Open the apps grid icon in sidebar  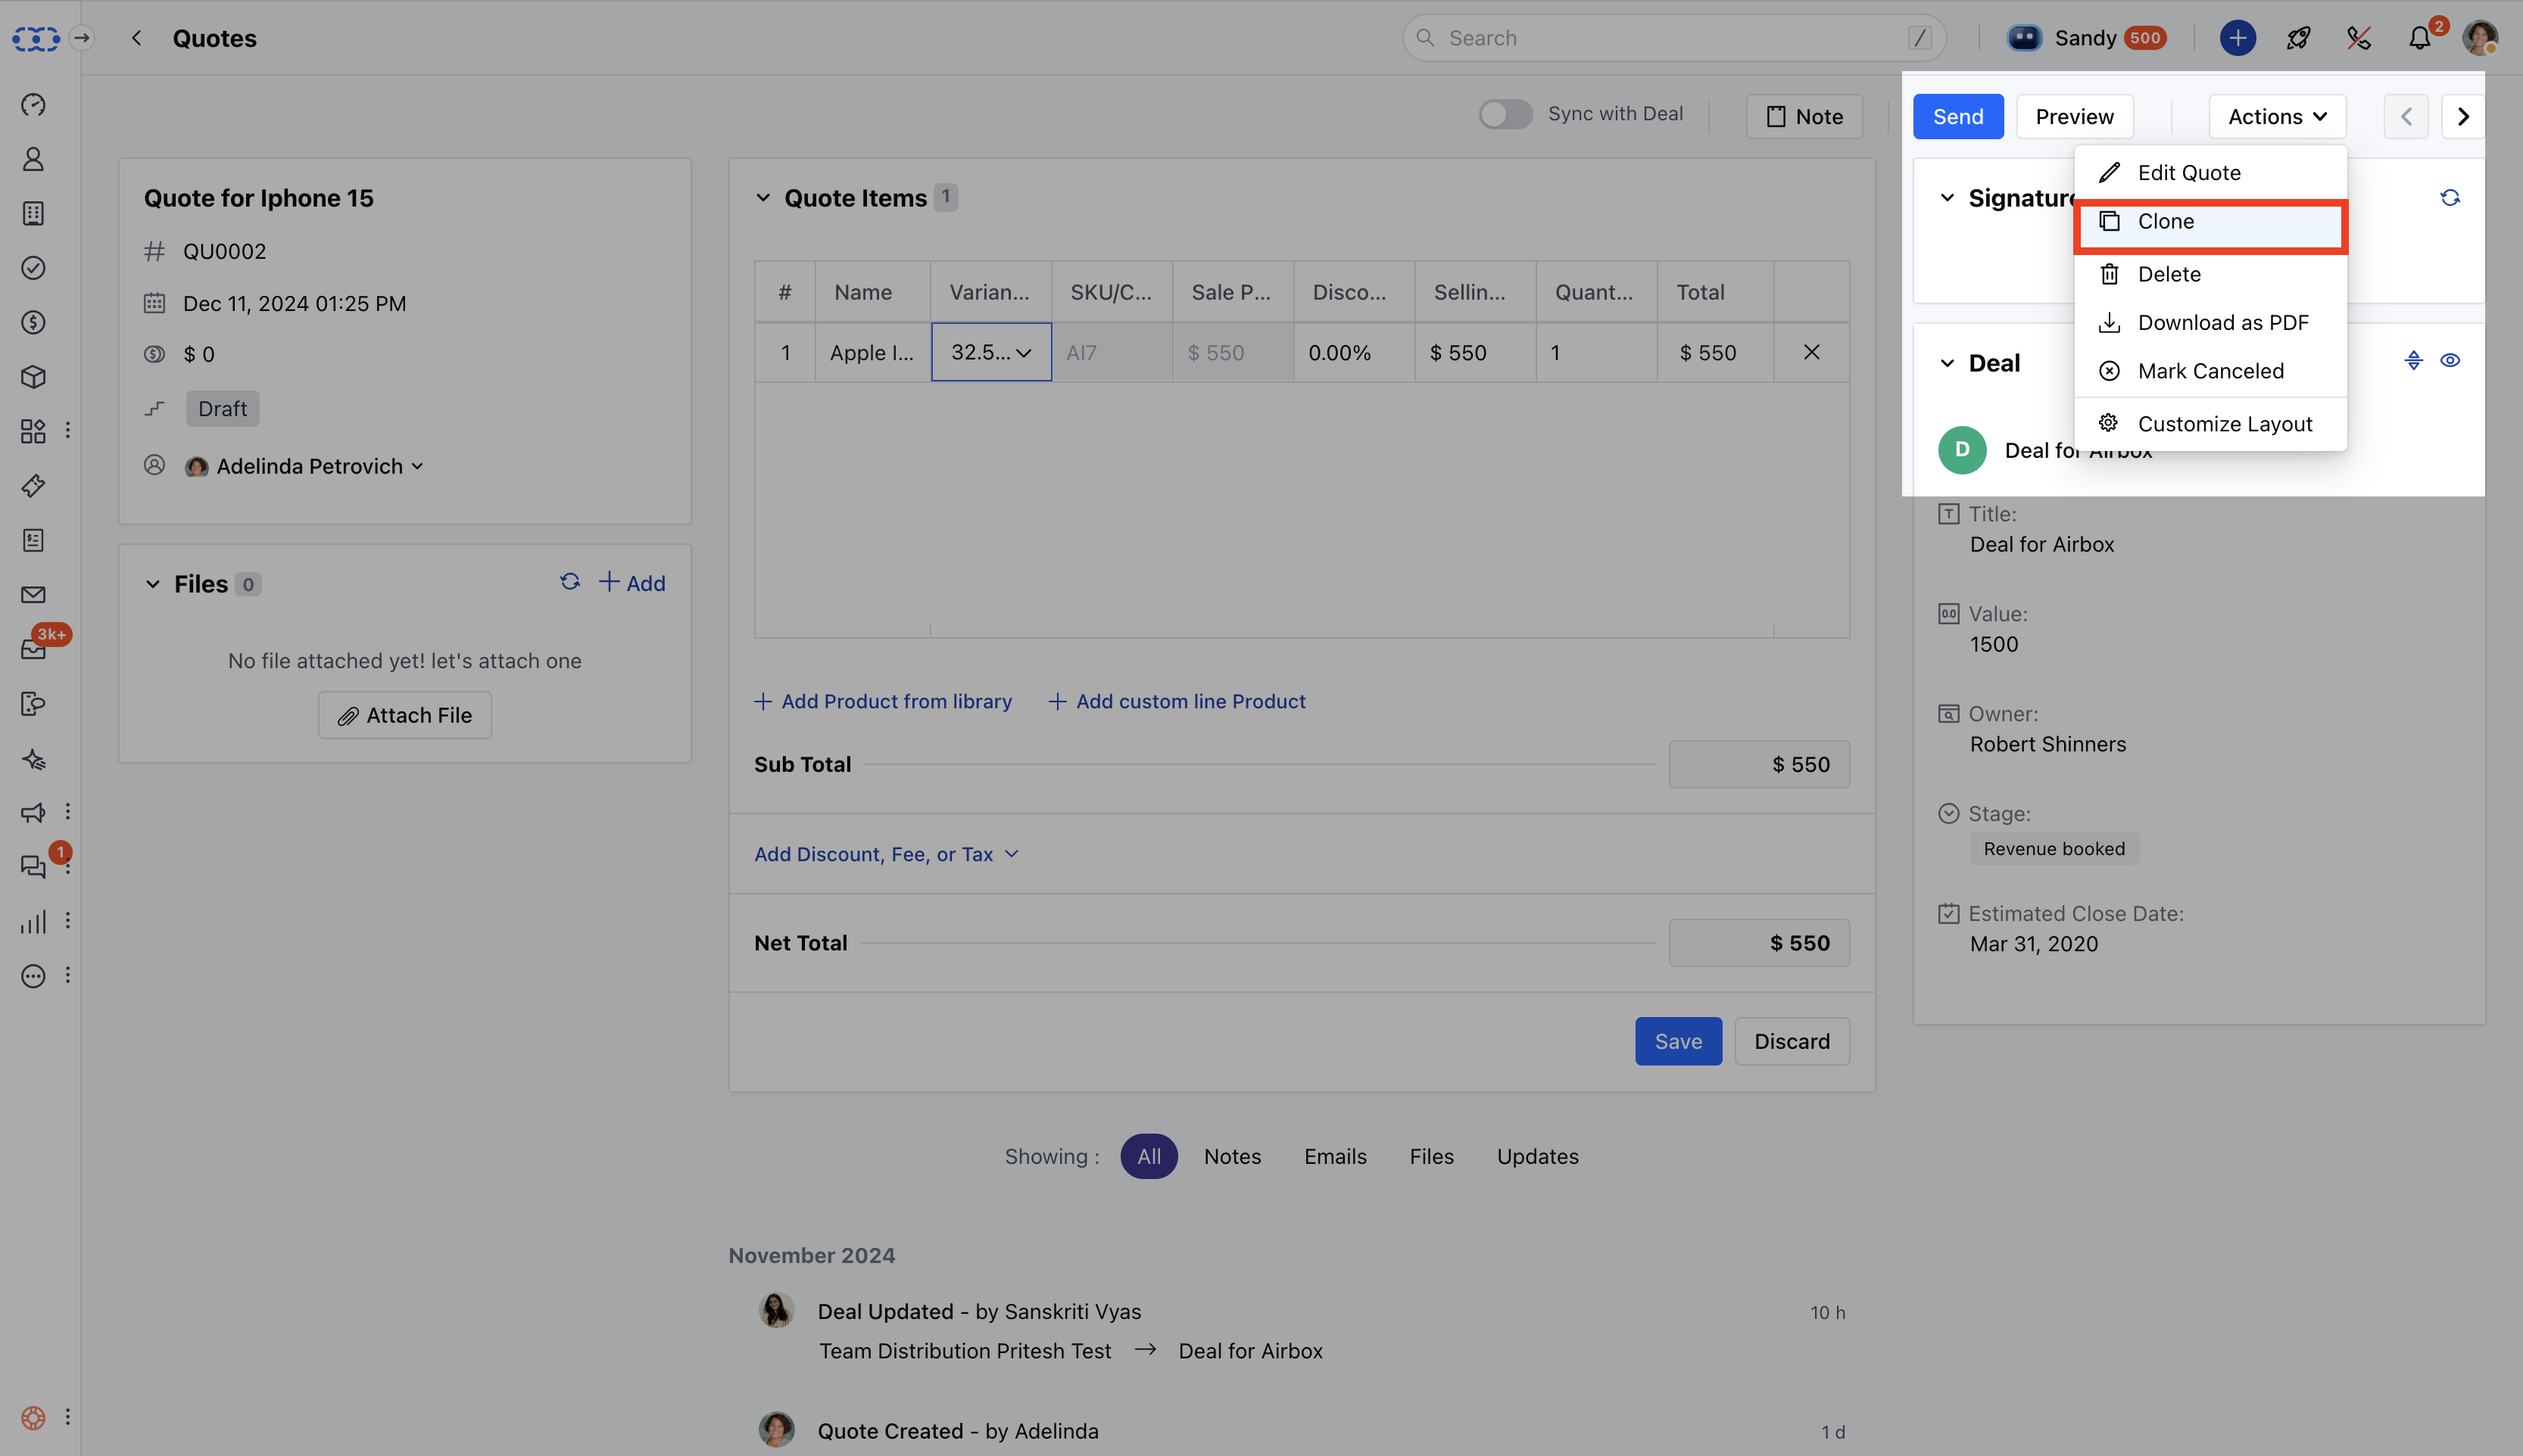[33, 431]
